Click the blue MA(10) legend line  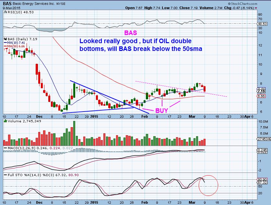point(6,42)
